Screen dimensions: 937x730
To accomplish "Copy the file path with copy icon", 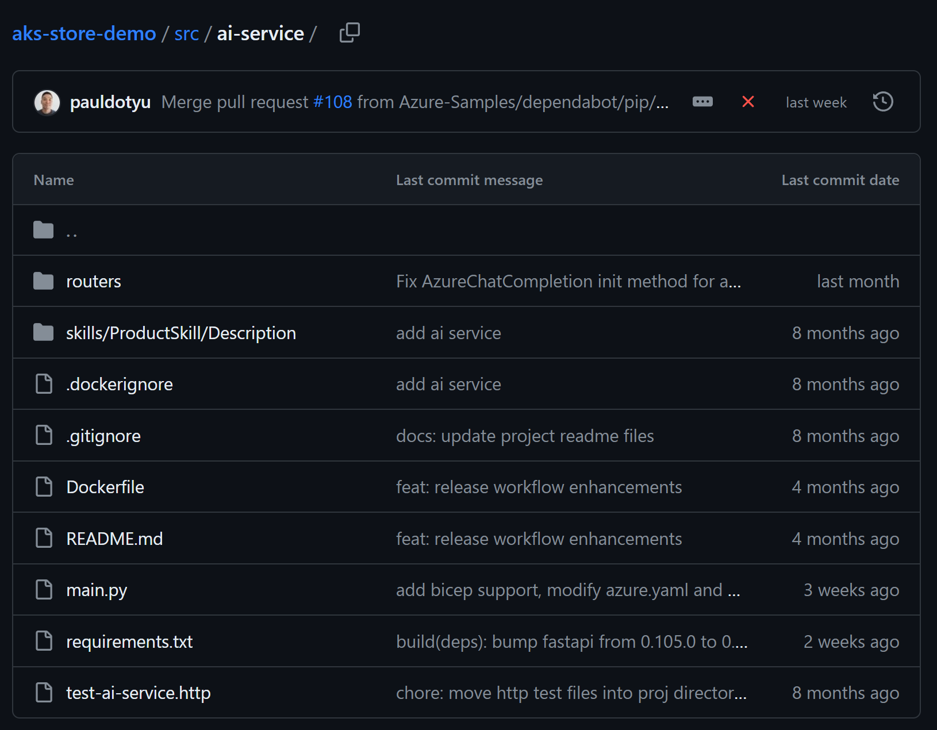I will tap(350, 33).
